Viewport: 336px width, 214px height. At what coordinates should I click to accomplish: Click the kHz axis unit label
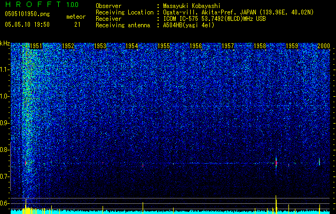tap(5, 43)
